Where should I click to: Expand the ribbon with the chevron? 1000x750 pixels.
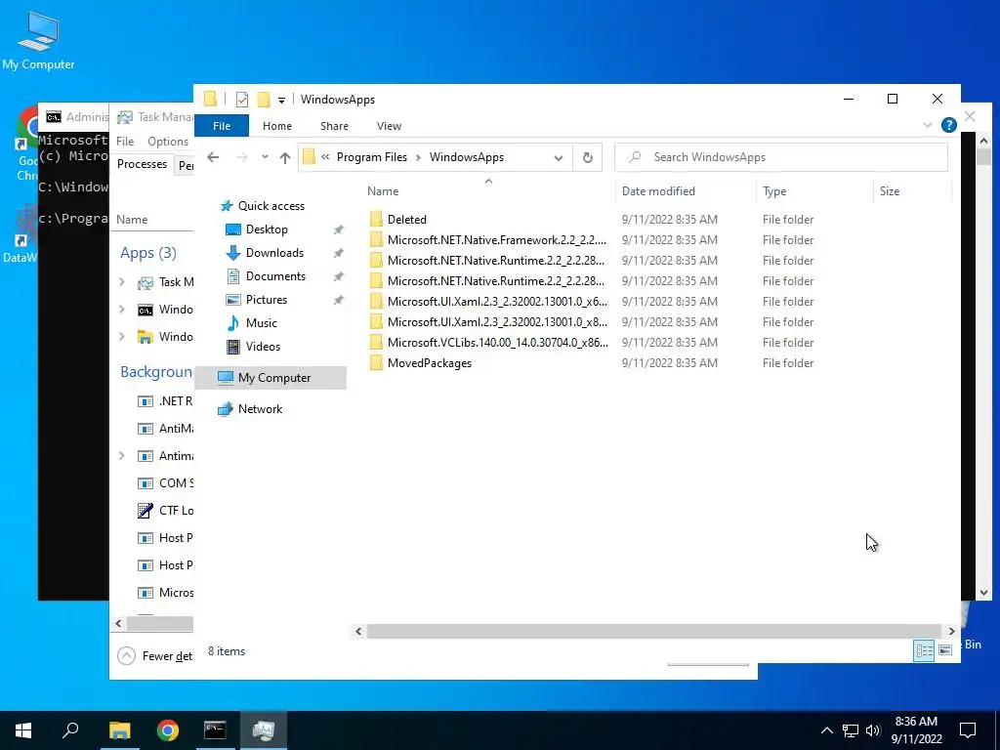coord(928,126)
